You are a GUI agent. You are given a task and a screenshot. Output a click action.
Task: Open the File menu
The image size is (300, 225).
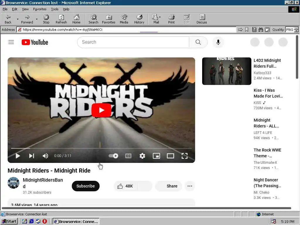(5, 9)
